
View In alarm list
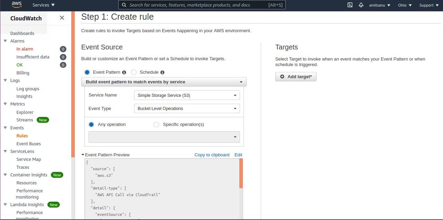[x=25, y=49]
